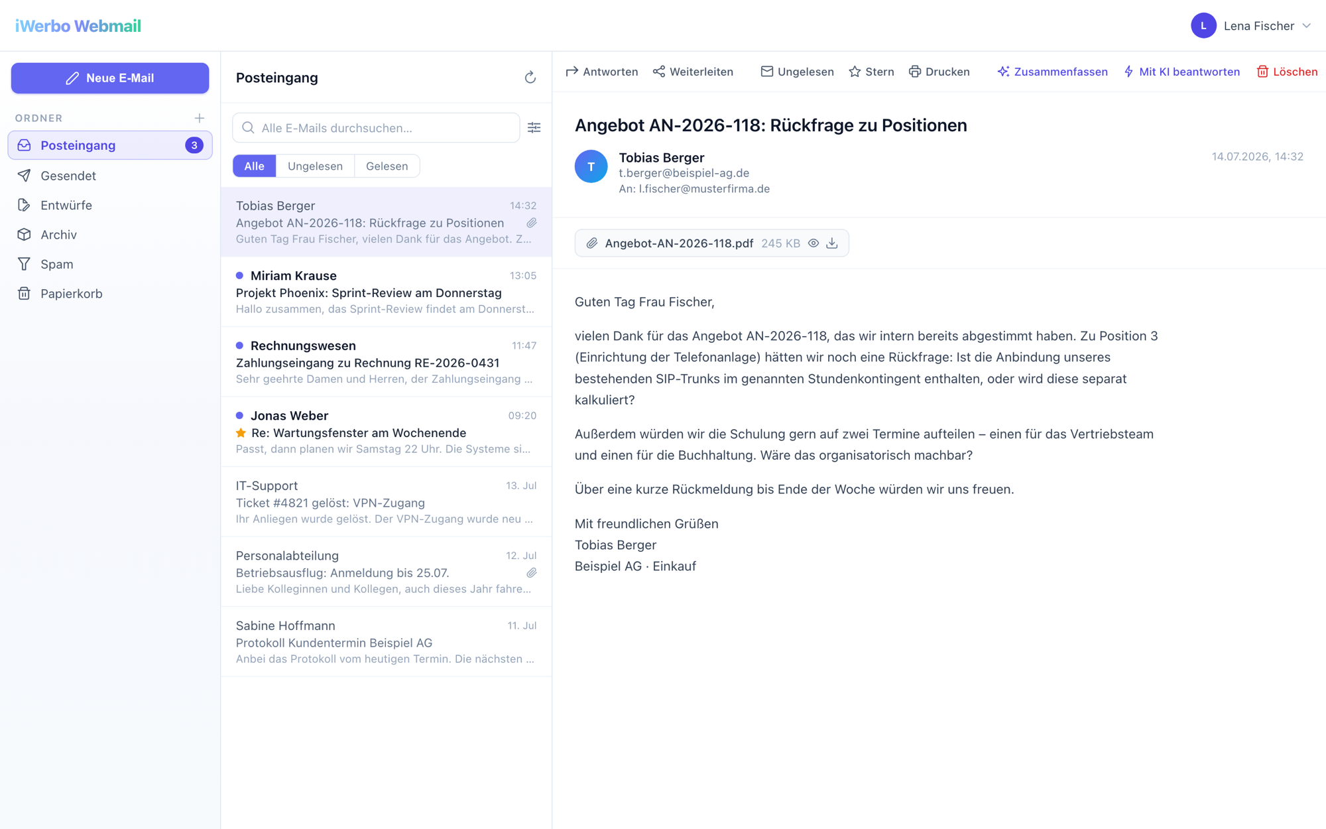Image resolution: width=1326 pixels, height=829 pixels.
Task: Open Sabine Hoffmann Protokoll email
Action: point(386,642)
